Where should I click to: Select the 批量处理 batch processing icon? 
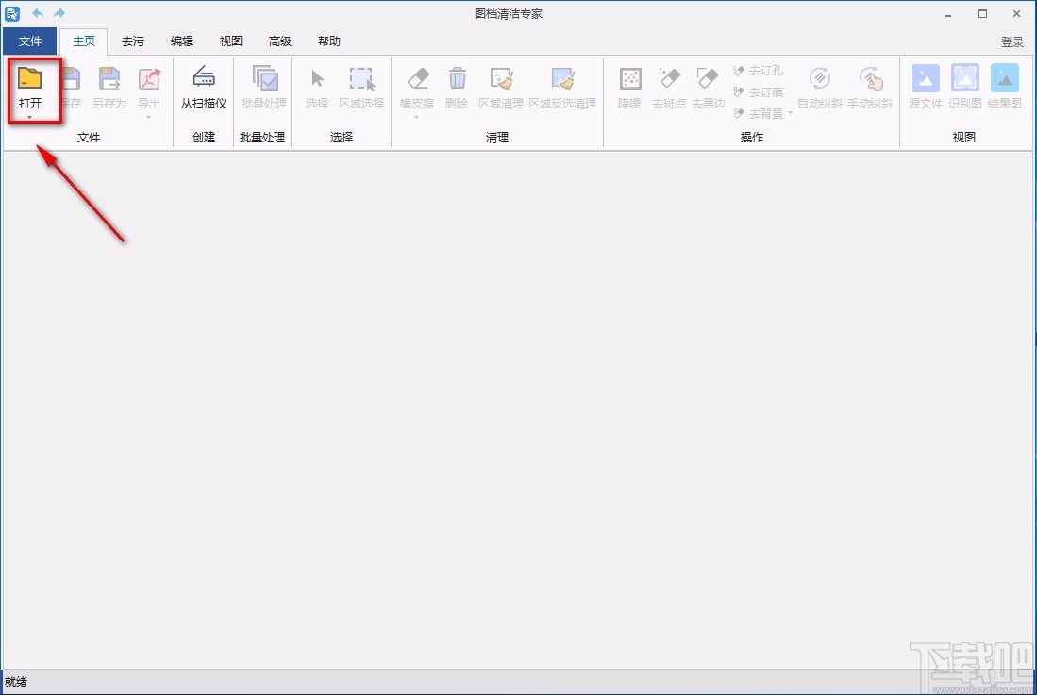(264, 78)
